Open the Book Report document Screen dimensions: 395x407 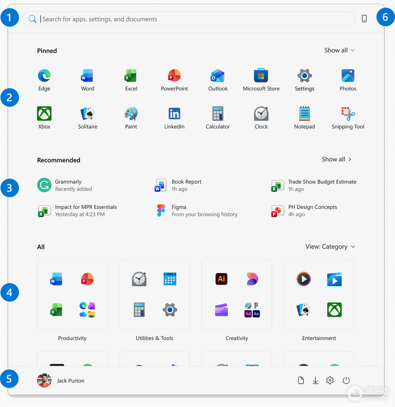click(178, 185)
